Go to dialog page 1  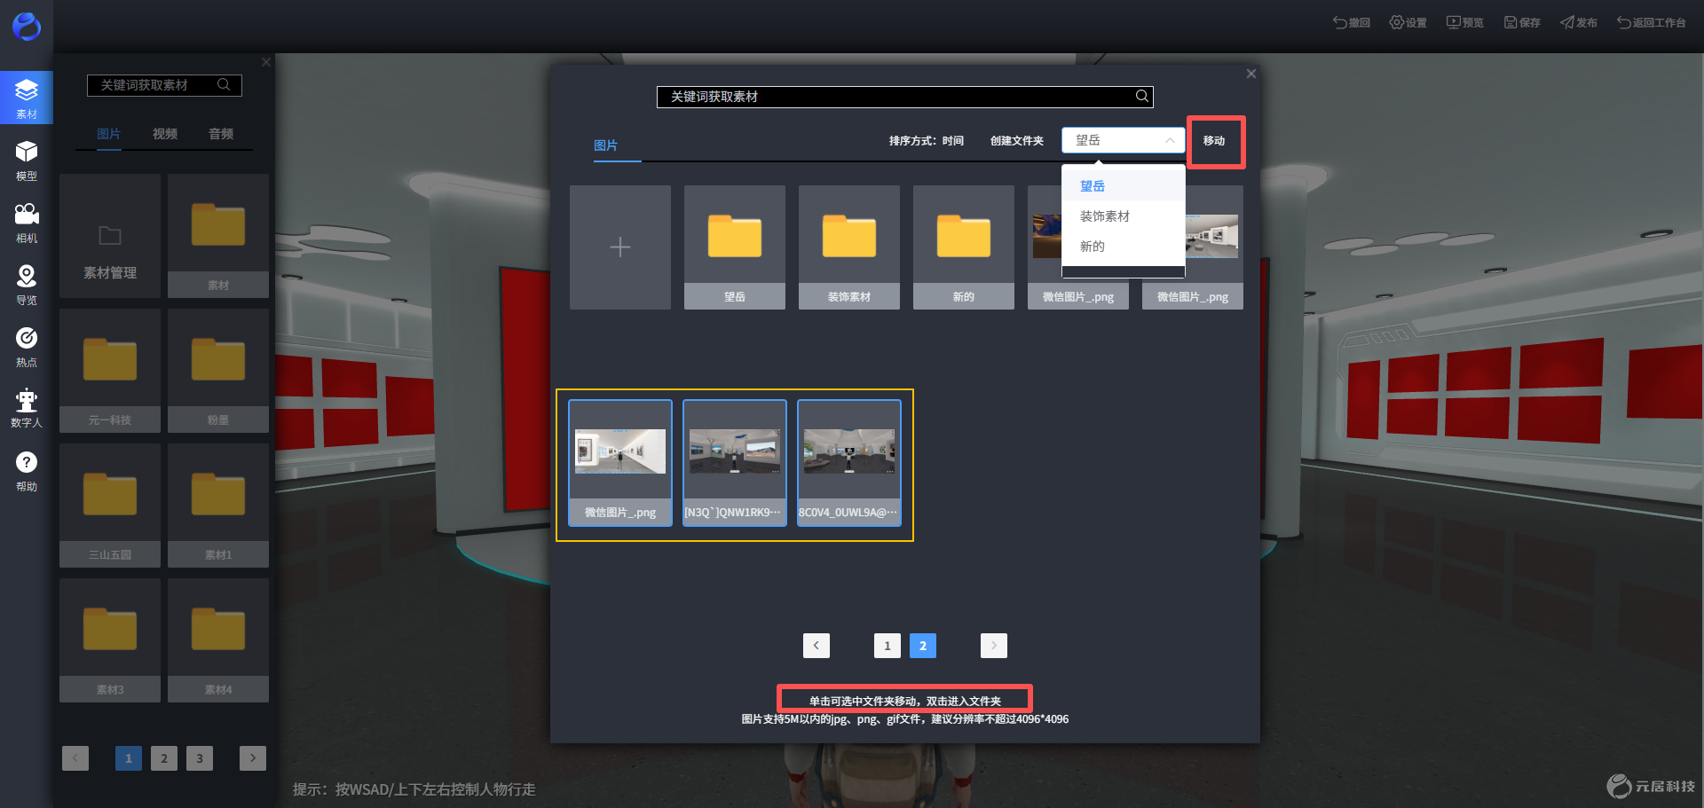(887, 646)
